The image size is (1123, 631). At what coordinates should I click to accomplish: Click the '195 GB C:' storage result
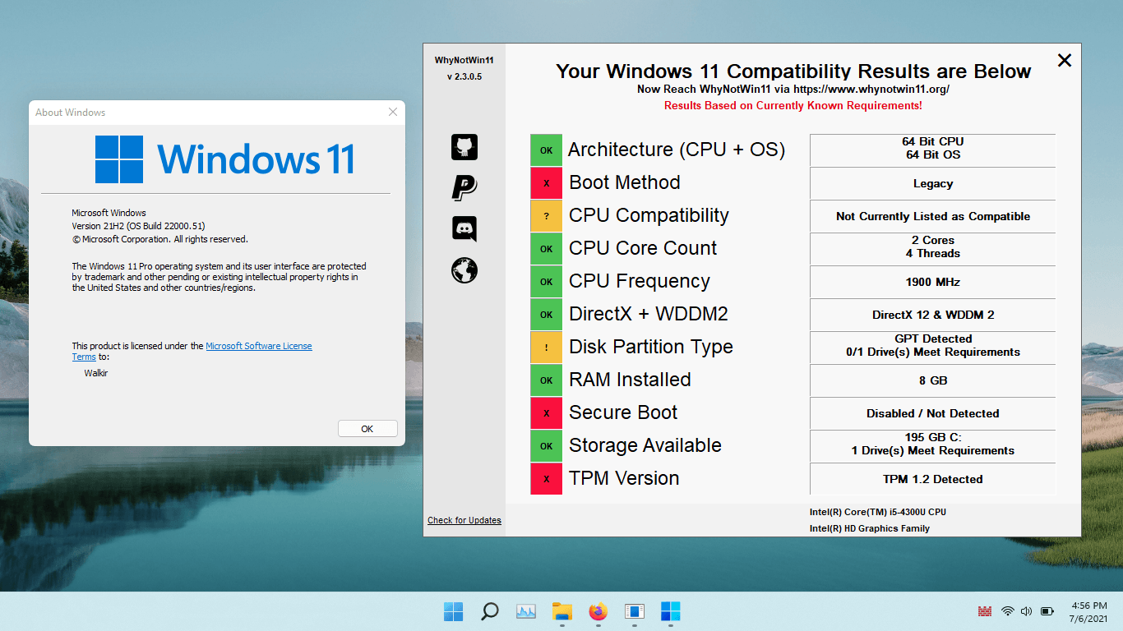click(933, 446)
